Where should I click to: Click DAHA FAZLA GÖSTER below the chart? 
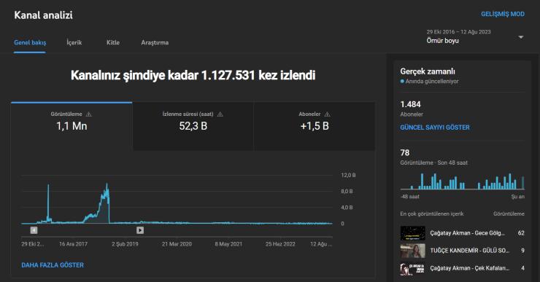coord(53,265)
